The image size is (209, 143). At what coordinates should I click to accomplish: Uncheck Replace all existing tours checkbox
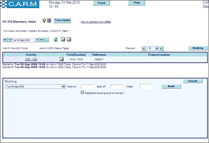[82, 93]
